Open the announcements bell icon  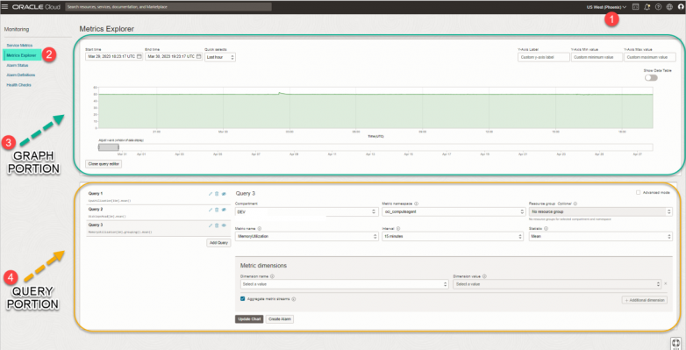(647, 6)
